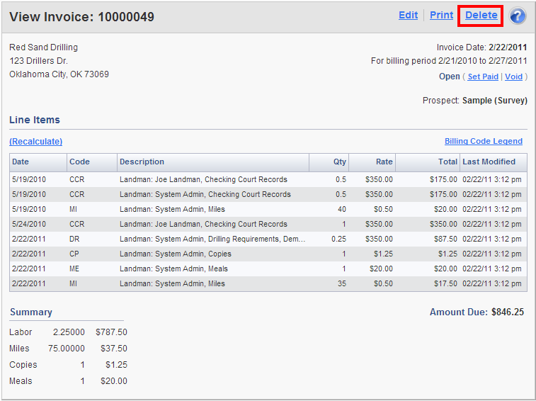Click the Qty column header
Viewport: 536px width, 401px height.
pos(340,162)
